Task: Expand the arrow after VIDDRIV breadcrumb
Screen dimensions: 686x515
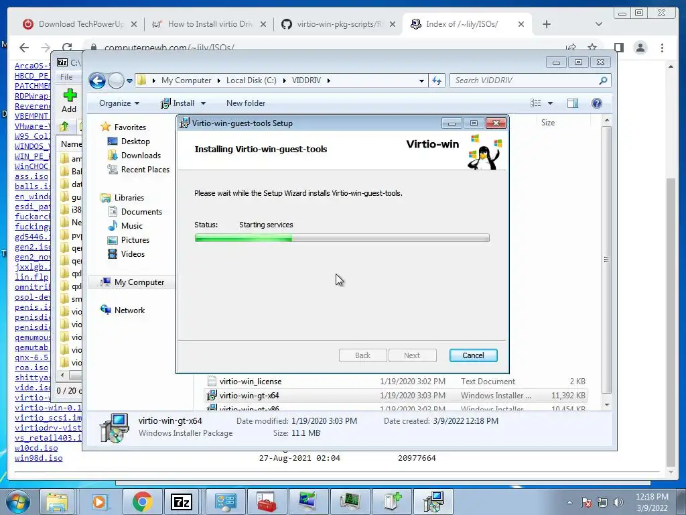Action: click(328, 80)
